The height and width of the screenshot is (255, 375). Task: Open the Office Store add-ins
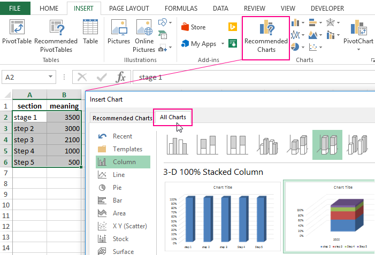pos(193,27)
